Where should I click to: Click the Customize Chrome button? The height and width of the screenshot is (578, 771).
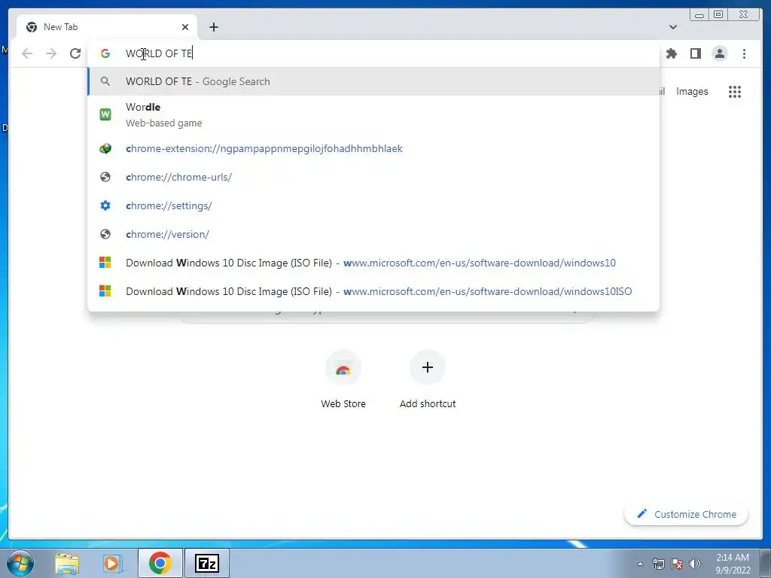point(687,514)
